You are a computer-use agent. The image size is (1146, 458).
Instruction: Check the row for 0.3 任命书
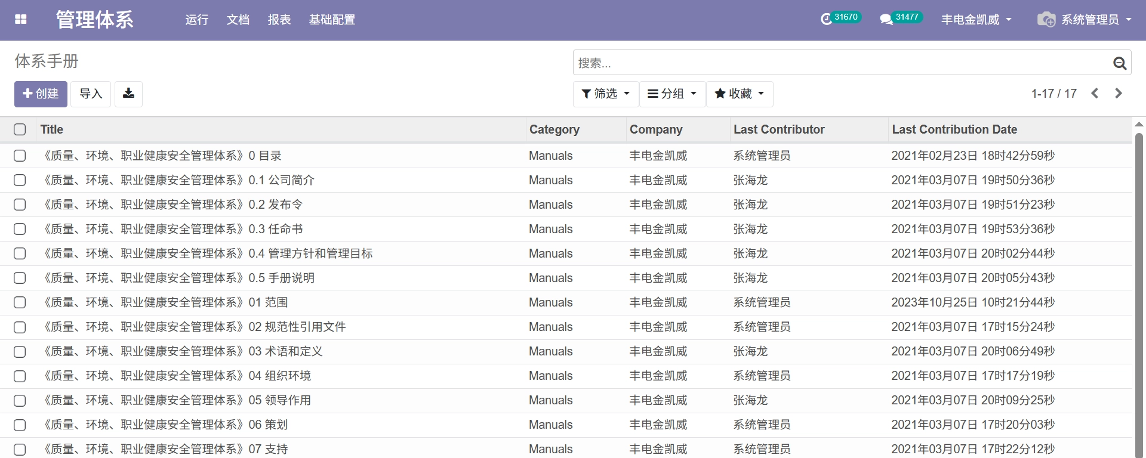click(20, 229)
